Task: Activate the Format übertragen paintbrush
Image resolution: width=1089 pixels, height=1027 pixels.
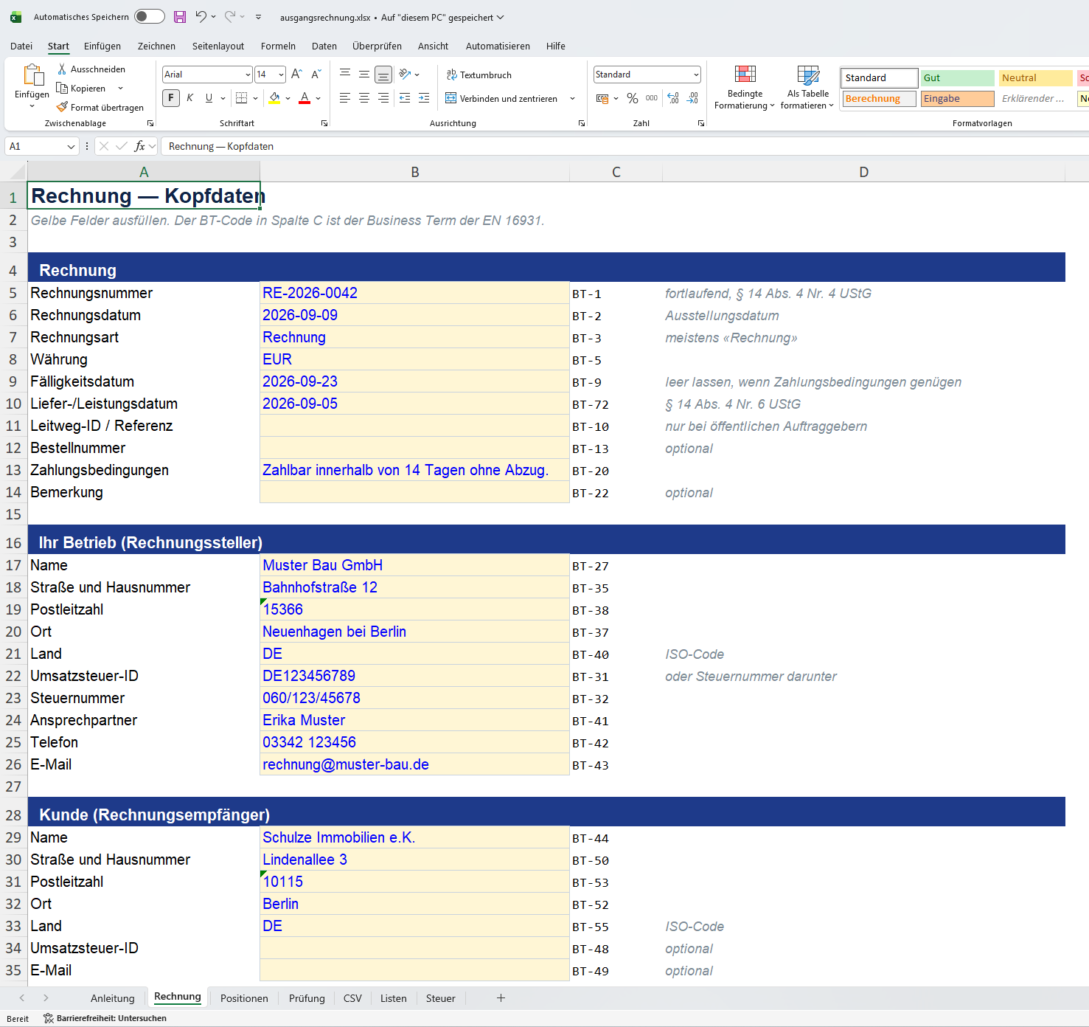Action: tap(100, 108)
